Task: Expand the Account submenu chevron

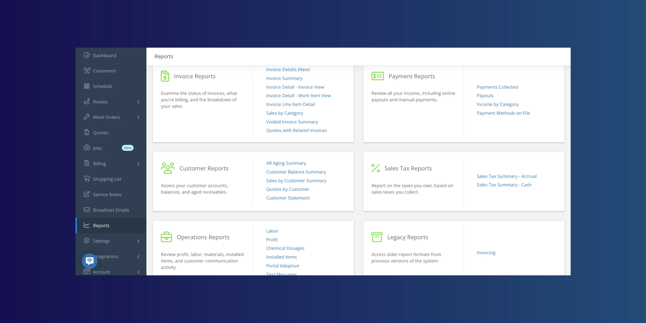Action: coord(139,272)
